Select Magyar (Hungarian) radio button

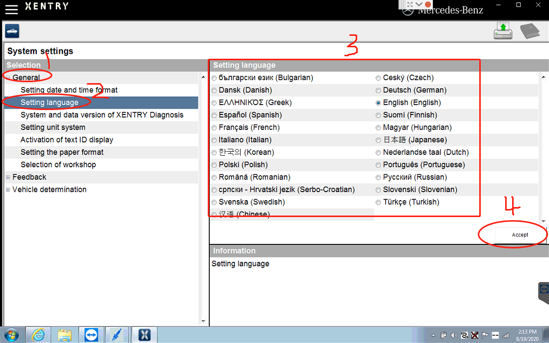378,128
